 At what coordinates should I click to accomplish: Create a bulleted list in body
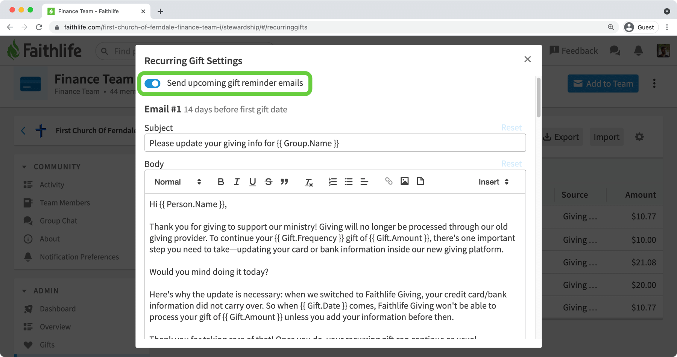coord(349,182)
